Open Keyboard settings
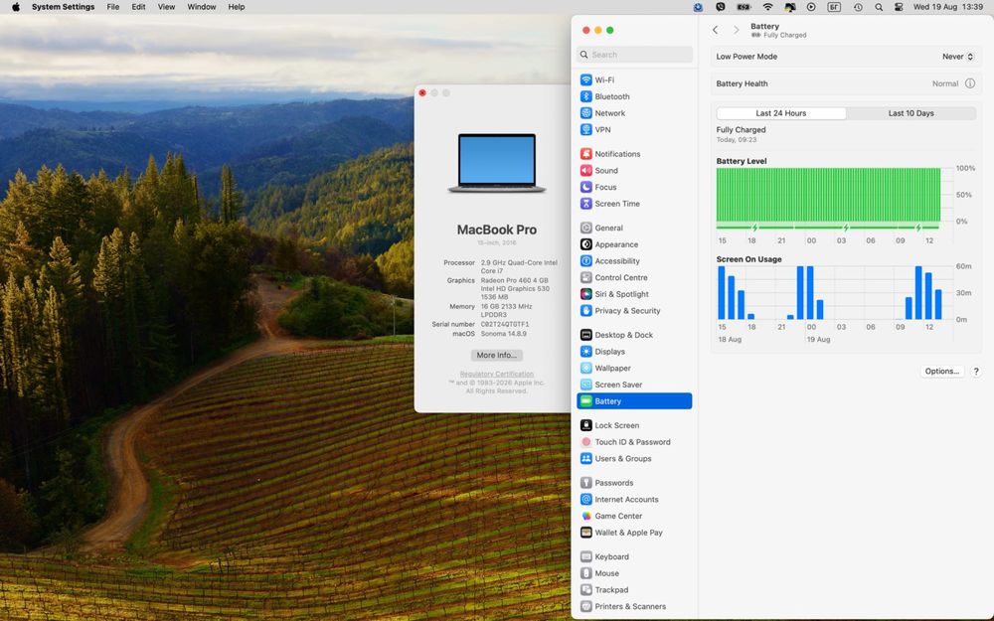Image resolution: width=994 pixels, height=621 pixels. 634,556
